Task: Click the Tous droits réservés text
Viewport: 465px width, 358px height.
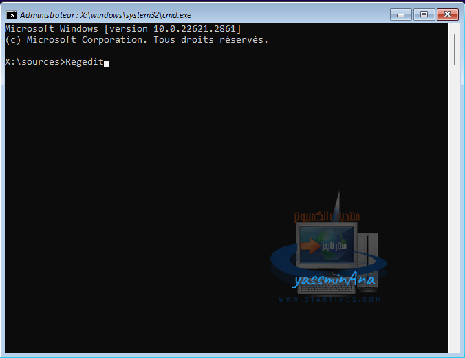Action: tap(211, 40)
